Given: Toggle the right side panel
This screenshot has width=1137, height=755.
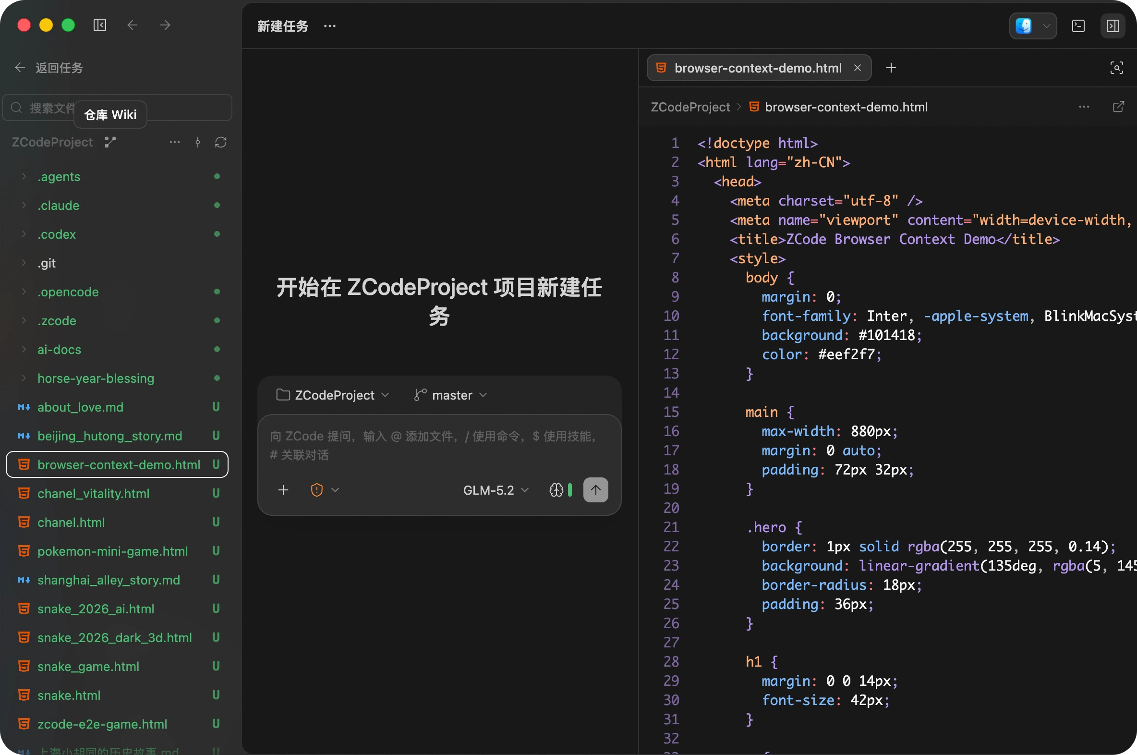Looking at the screenshot, I should point(1113,26).
